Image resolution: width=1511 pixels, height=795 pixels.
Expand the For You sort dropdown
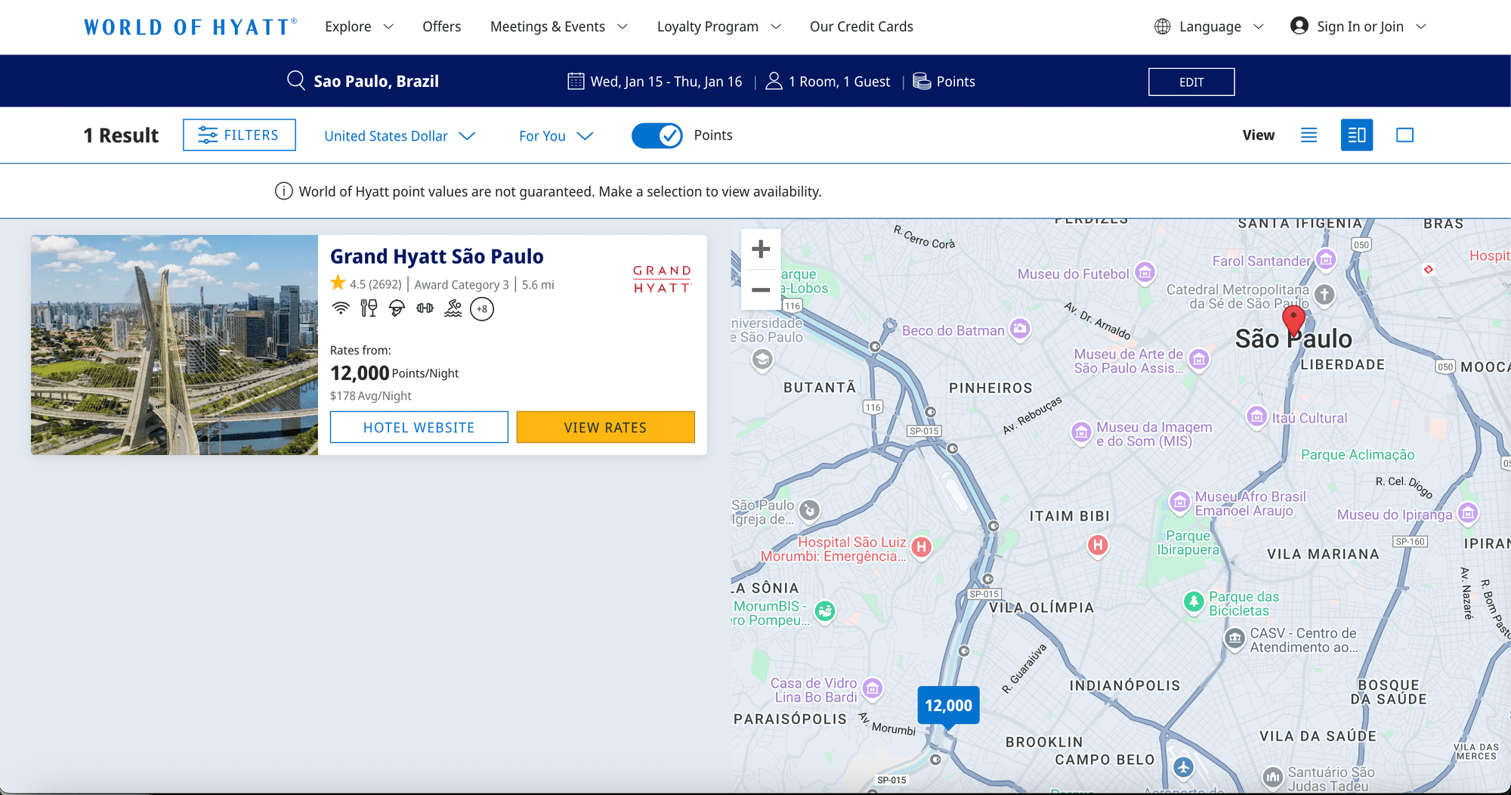[x=556, y=135]
